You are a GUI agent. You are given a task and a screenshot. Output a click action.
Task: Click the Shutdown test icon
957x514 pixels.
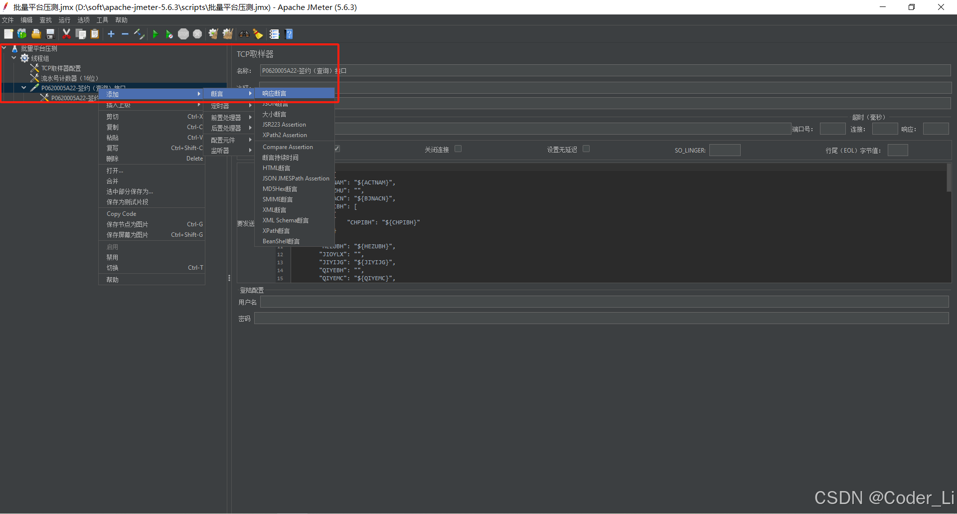(197, 34)
